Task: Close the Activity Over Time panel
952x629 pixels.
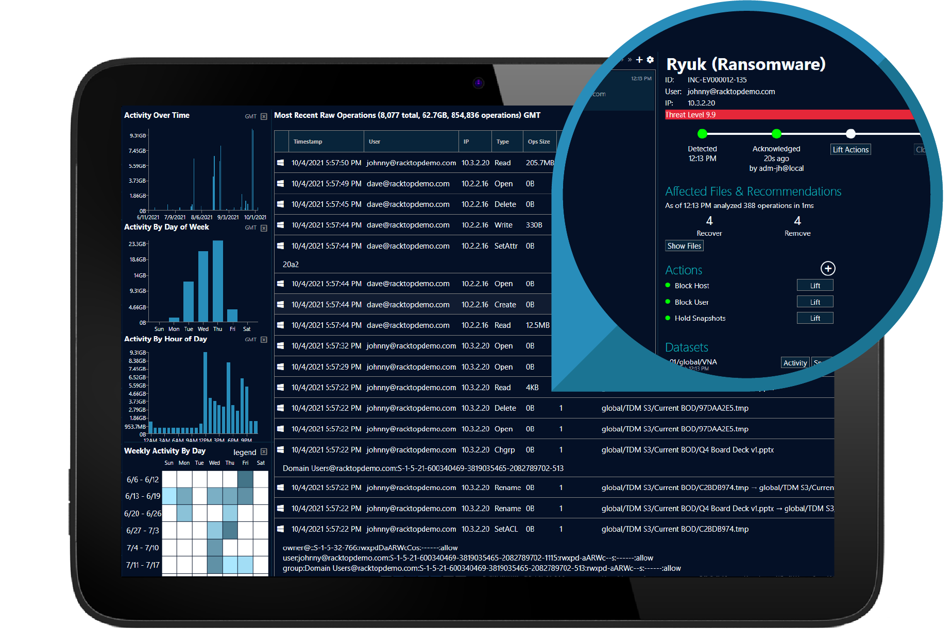Action: 264,116
